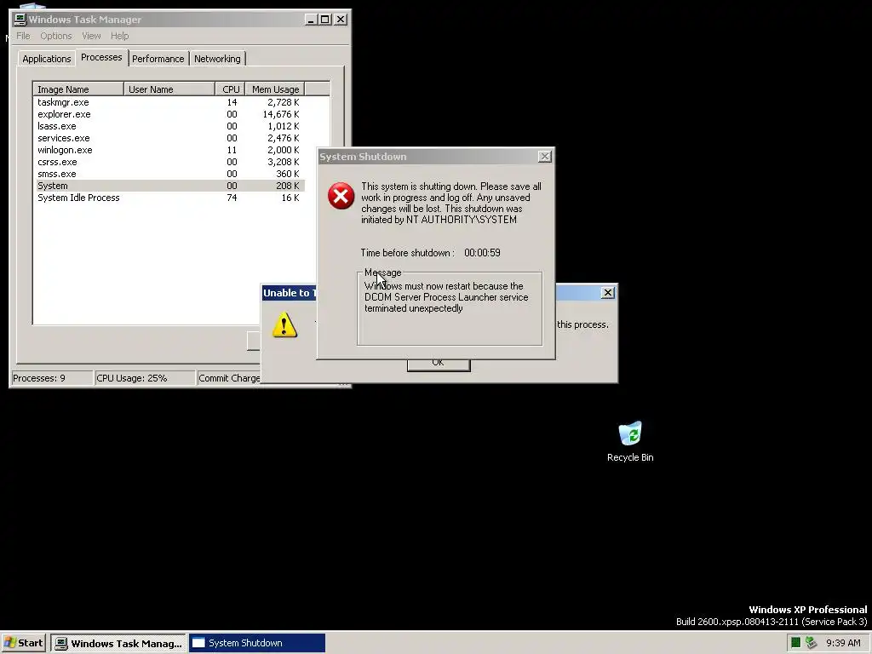Open the Start menu
Image resolution: width=872 pixels, height=654 pixels.
click(23, 643)
